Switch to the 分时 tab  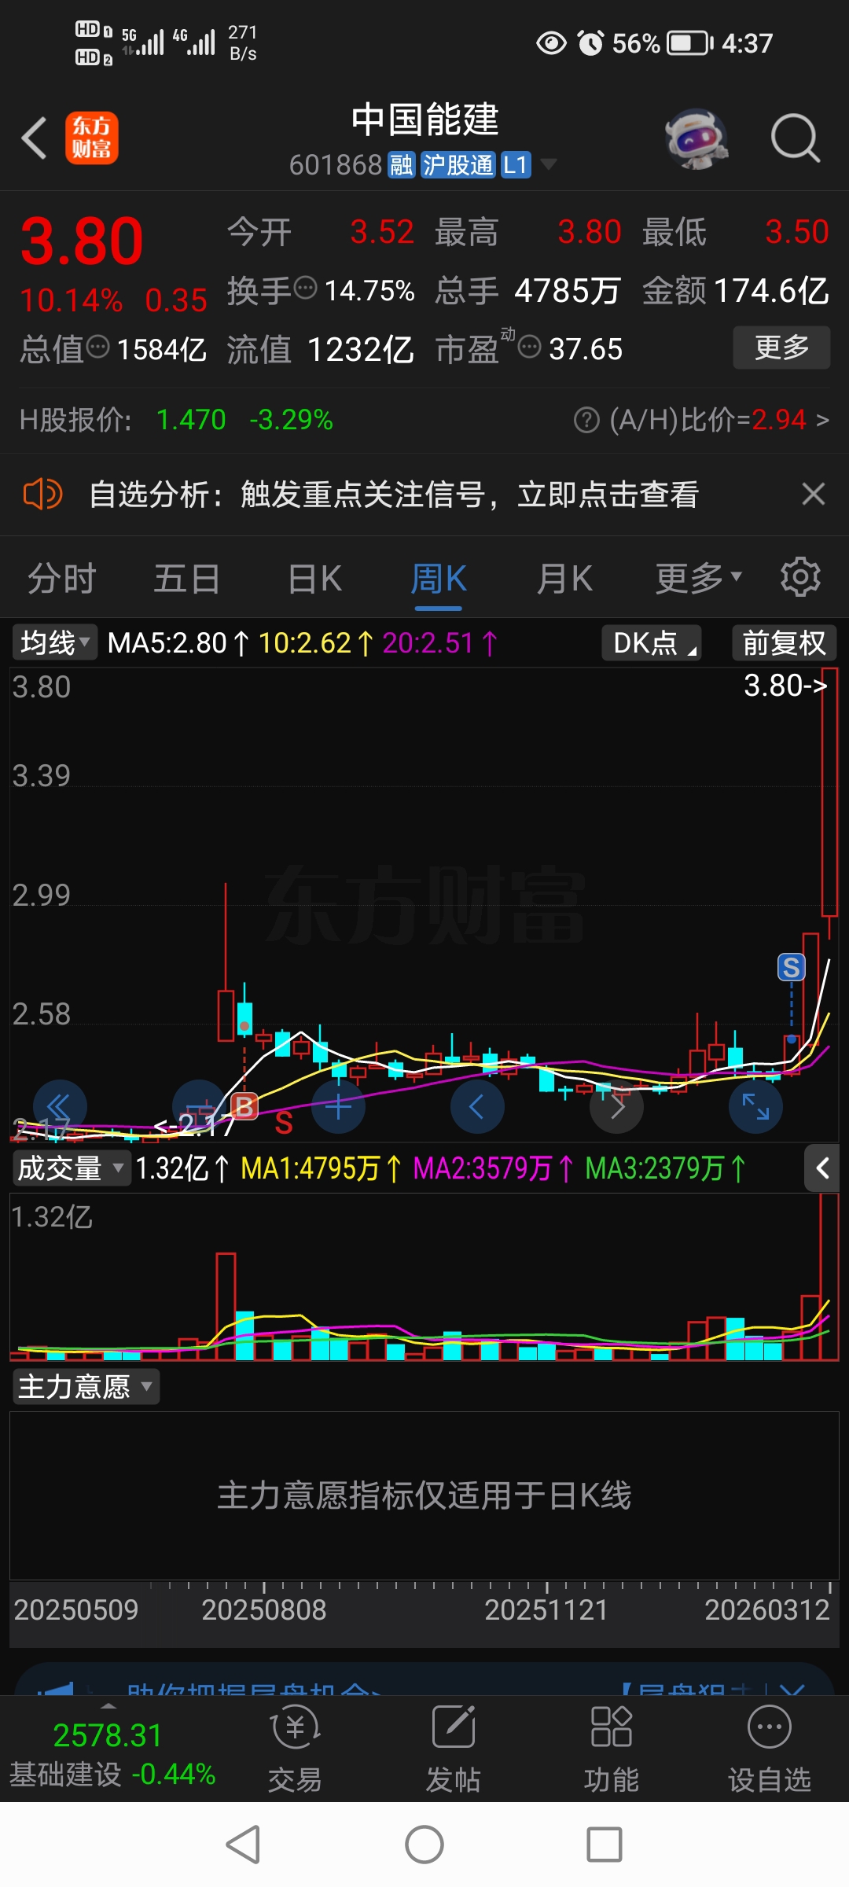point(61,579)
